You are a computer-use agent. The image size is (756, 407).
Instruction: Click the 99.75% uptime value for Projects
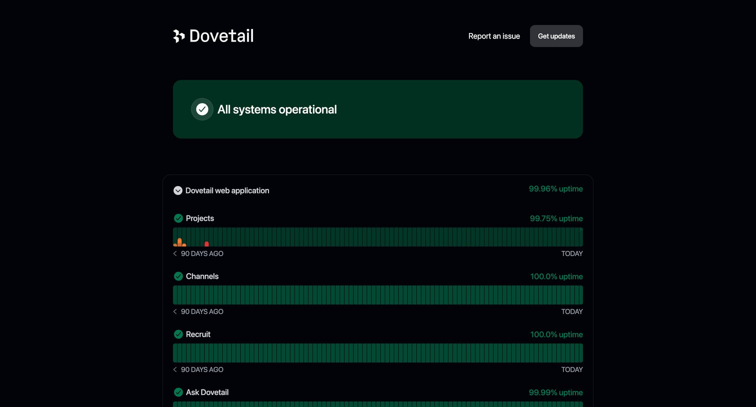(x=556, y=218)
